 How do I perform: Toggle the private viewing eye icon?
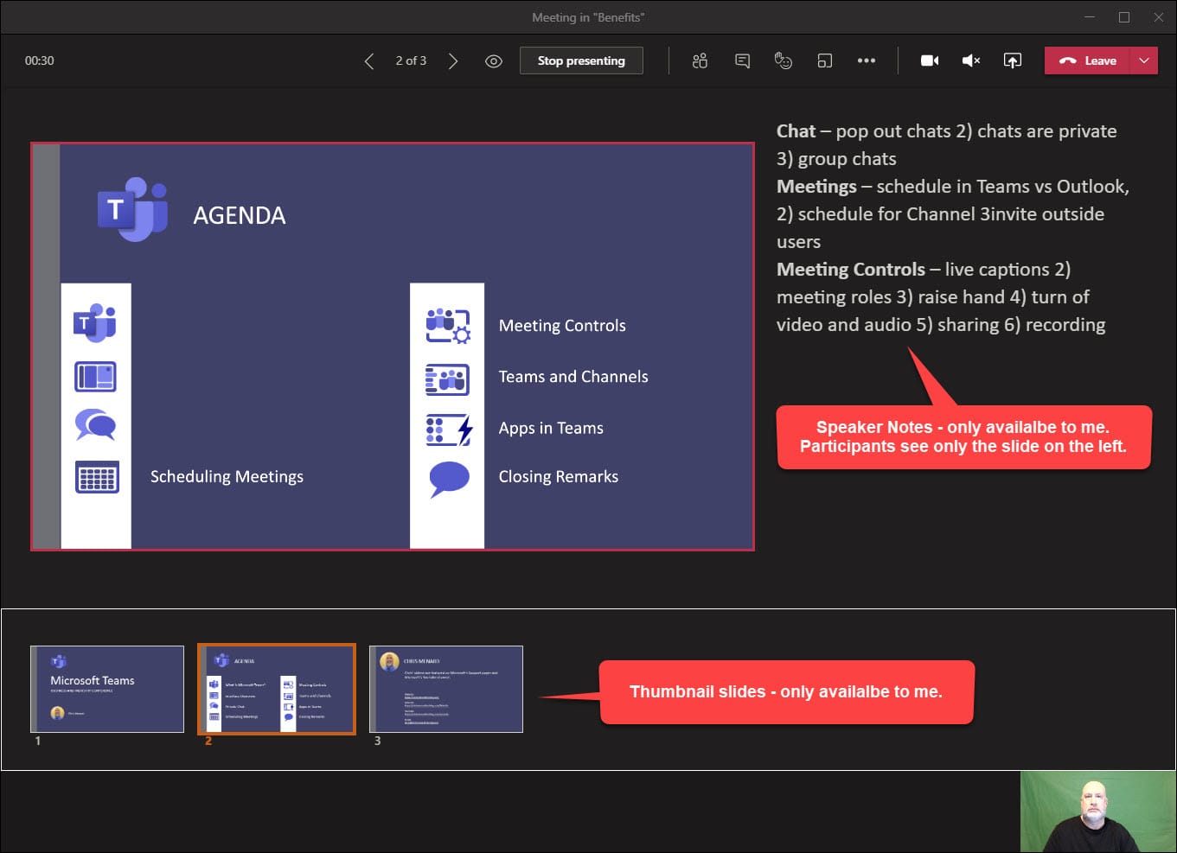pyautogui.click(x=494, y=61)
